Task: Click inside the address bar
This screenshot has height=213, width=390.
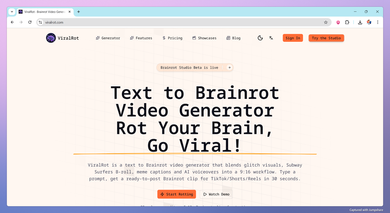Action: pyautogui.click(x=97, y=22)
